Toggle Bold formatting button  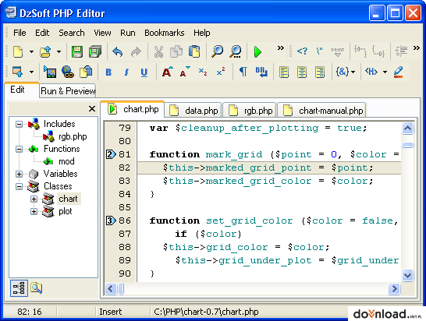click(x=108, y=72)
